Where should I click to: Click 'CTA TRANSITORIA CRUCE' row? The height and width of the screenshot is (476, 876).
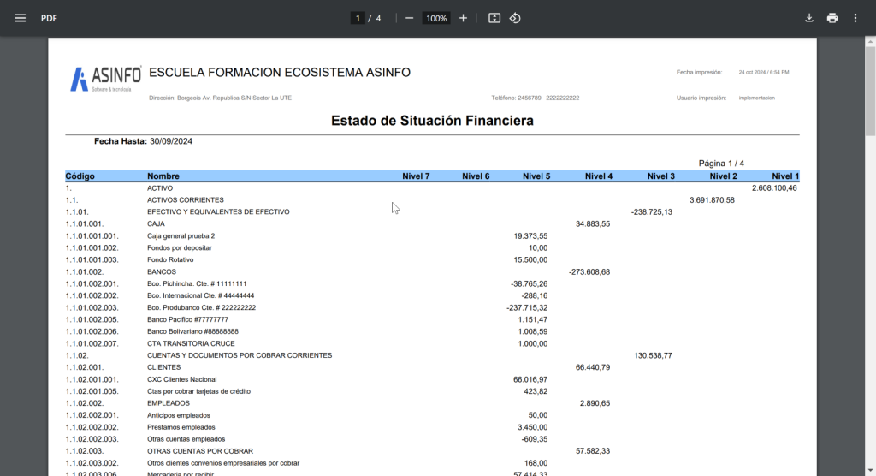[191, 344]
